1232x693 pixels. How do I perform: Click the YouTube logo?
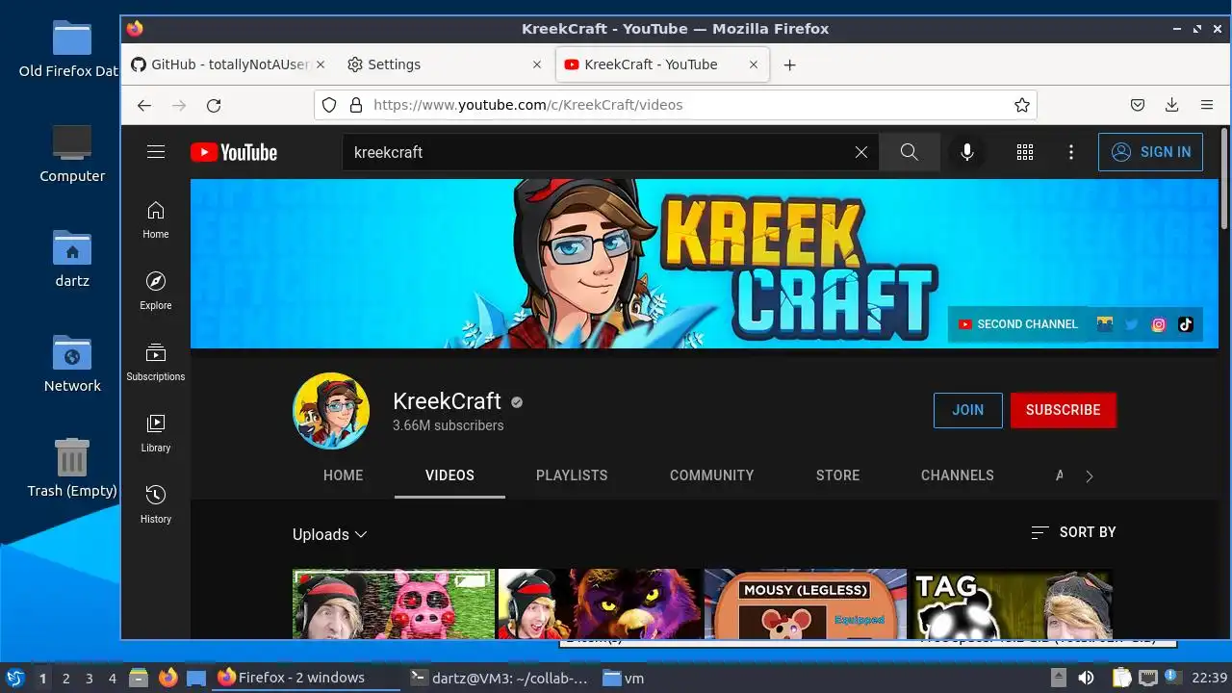point(234,152)
